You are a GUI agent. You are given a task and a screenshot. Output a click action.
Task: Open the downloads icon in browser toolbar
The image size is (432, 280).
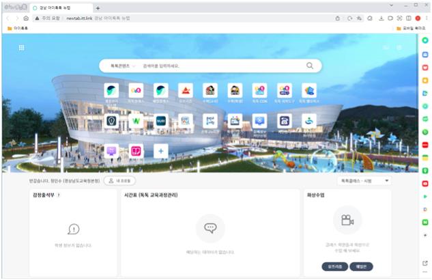coord(381,18)
